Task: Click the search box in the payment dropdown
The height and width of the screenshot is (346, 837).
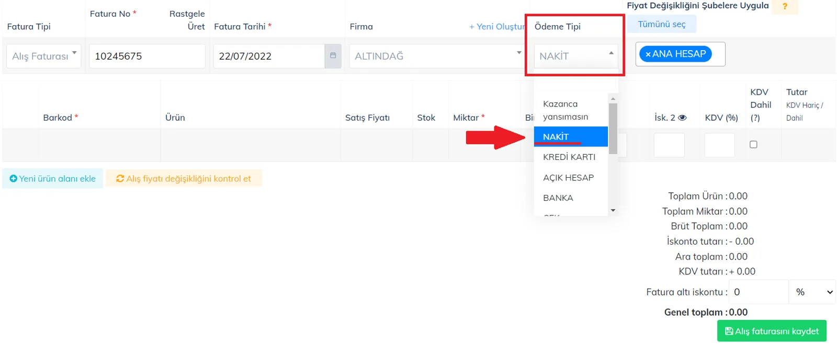Action: coord(576,83)
